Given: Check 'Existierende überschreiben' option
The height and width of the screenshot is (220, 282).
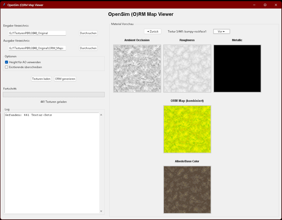Looking at the screenshot, I should click(x=7, y=67).
